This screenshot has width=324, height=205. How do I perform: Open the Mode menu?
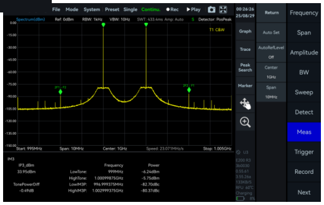coord(72,9)
